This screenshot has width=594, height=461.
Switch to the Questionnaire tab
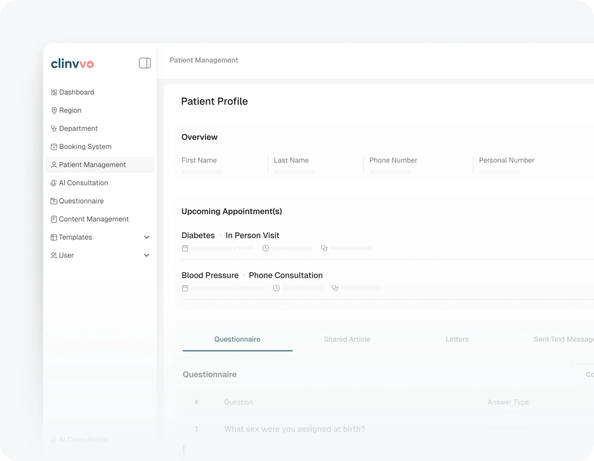click(237, 339)
